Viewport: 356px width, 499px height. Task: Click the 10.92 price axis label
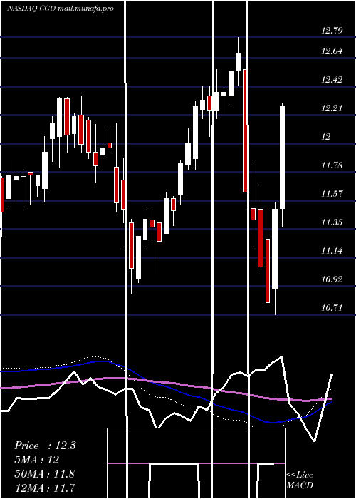[332, 279]
